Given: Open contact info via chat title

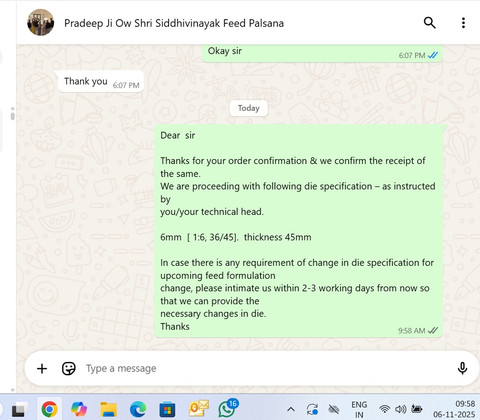Looking at the screenshot, I should [174, 23].
